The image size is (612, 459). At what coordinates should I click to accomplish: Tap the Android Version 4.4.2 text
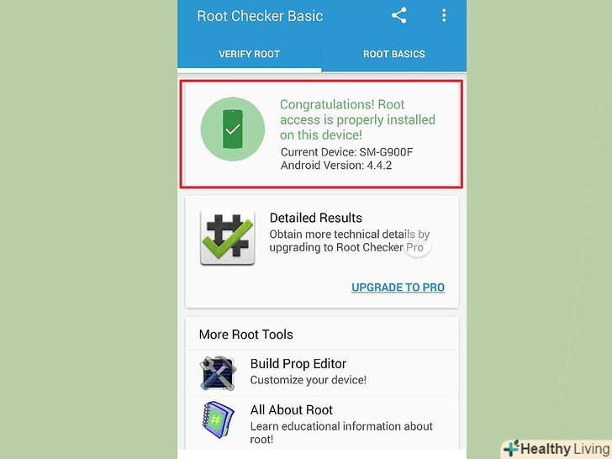(x=336, y=166)
